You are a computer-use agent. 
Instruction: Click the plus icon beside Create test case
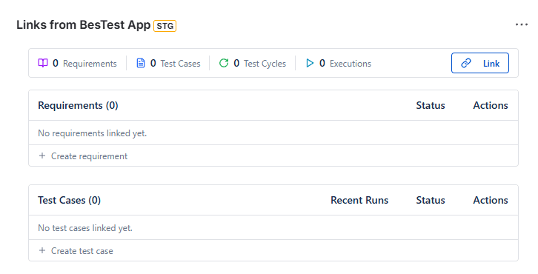42,250
